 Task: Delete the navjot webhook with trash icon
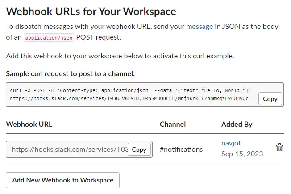coord(279,148)
